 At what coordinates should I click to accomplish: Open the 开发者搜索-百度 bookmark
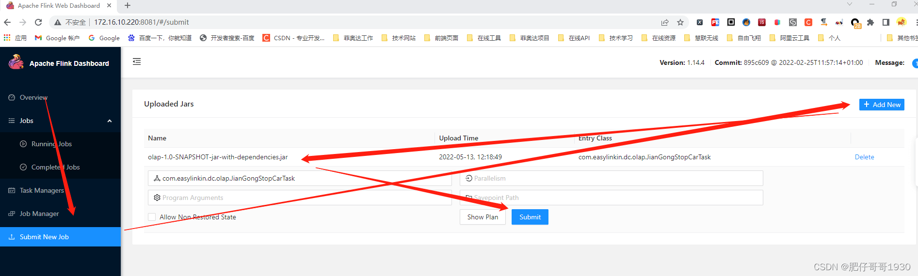(x=227, y=38)
